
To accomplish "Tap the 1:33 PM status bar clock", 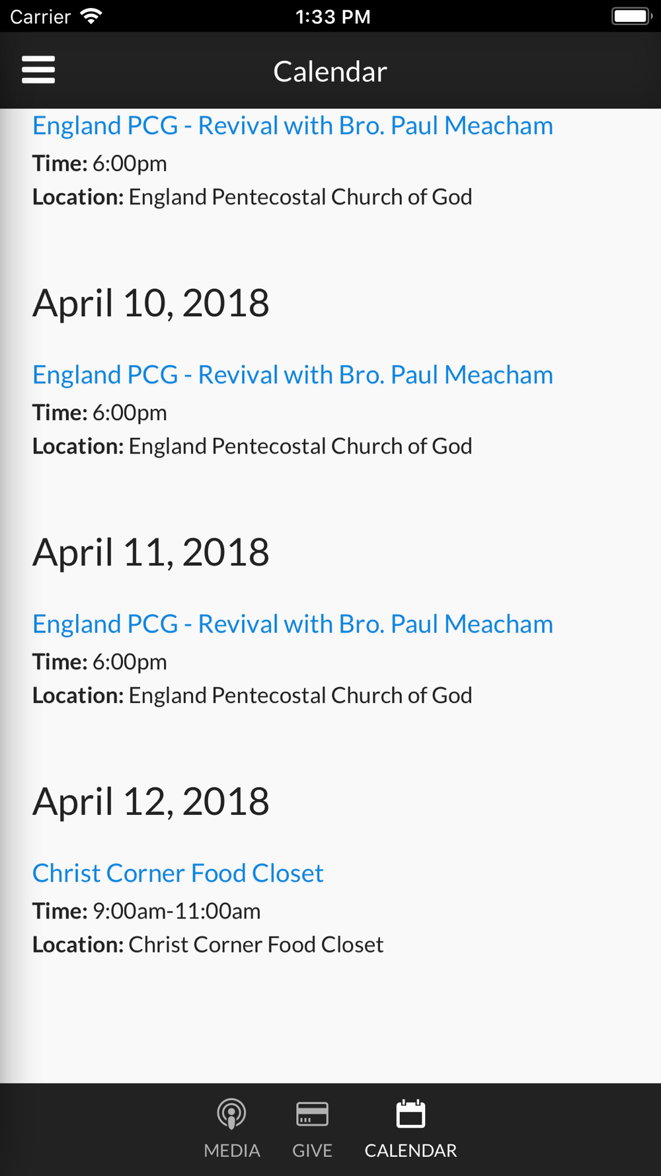I will (x=332, y=17).
